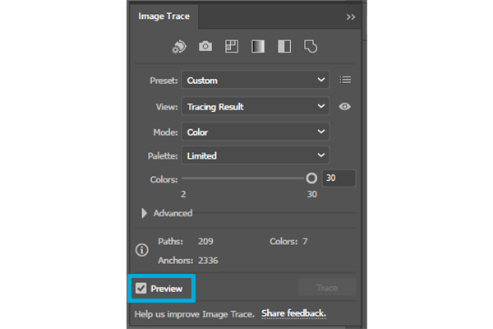Select the High Color camera preset icon
The width and height of the screenshot is (493, 329).
(205, 47)
